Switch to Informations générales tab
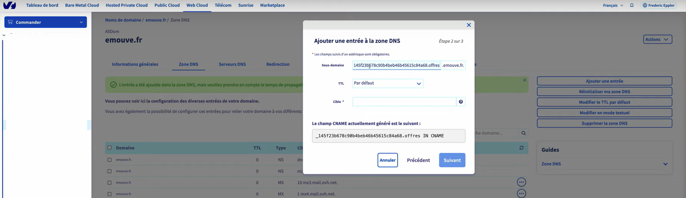Image resolution: width=686 pixels, height=198 pixels. 135,64
